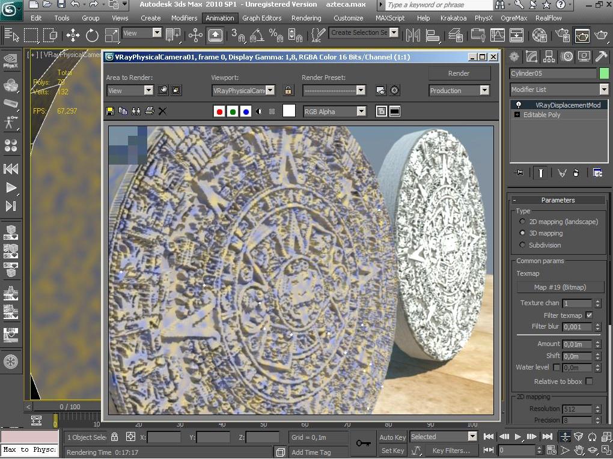Open the Material Editor icon

tap(540, 35)
